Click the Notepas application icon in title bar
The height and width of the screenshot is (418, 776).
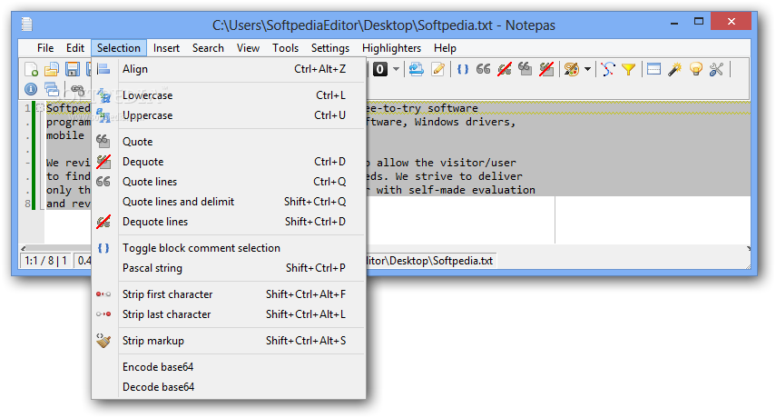26,25
